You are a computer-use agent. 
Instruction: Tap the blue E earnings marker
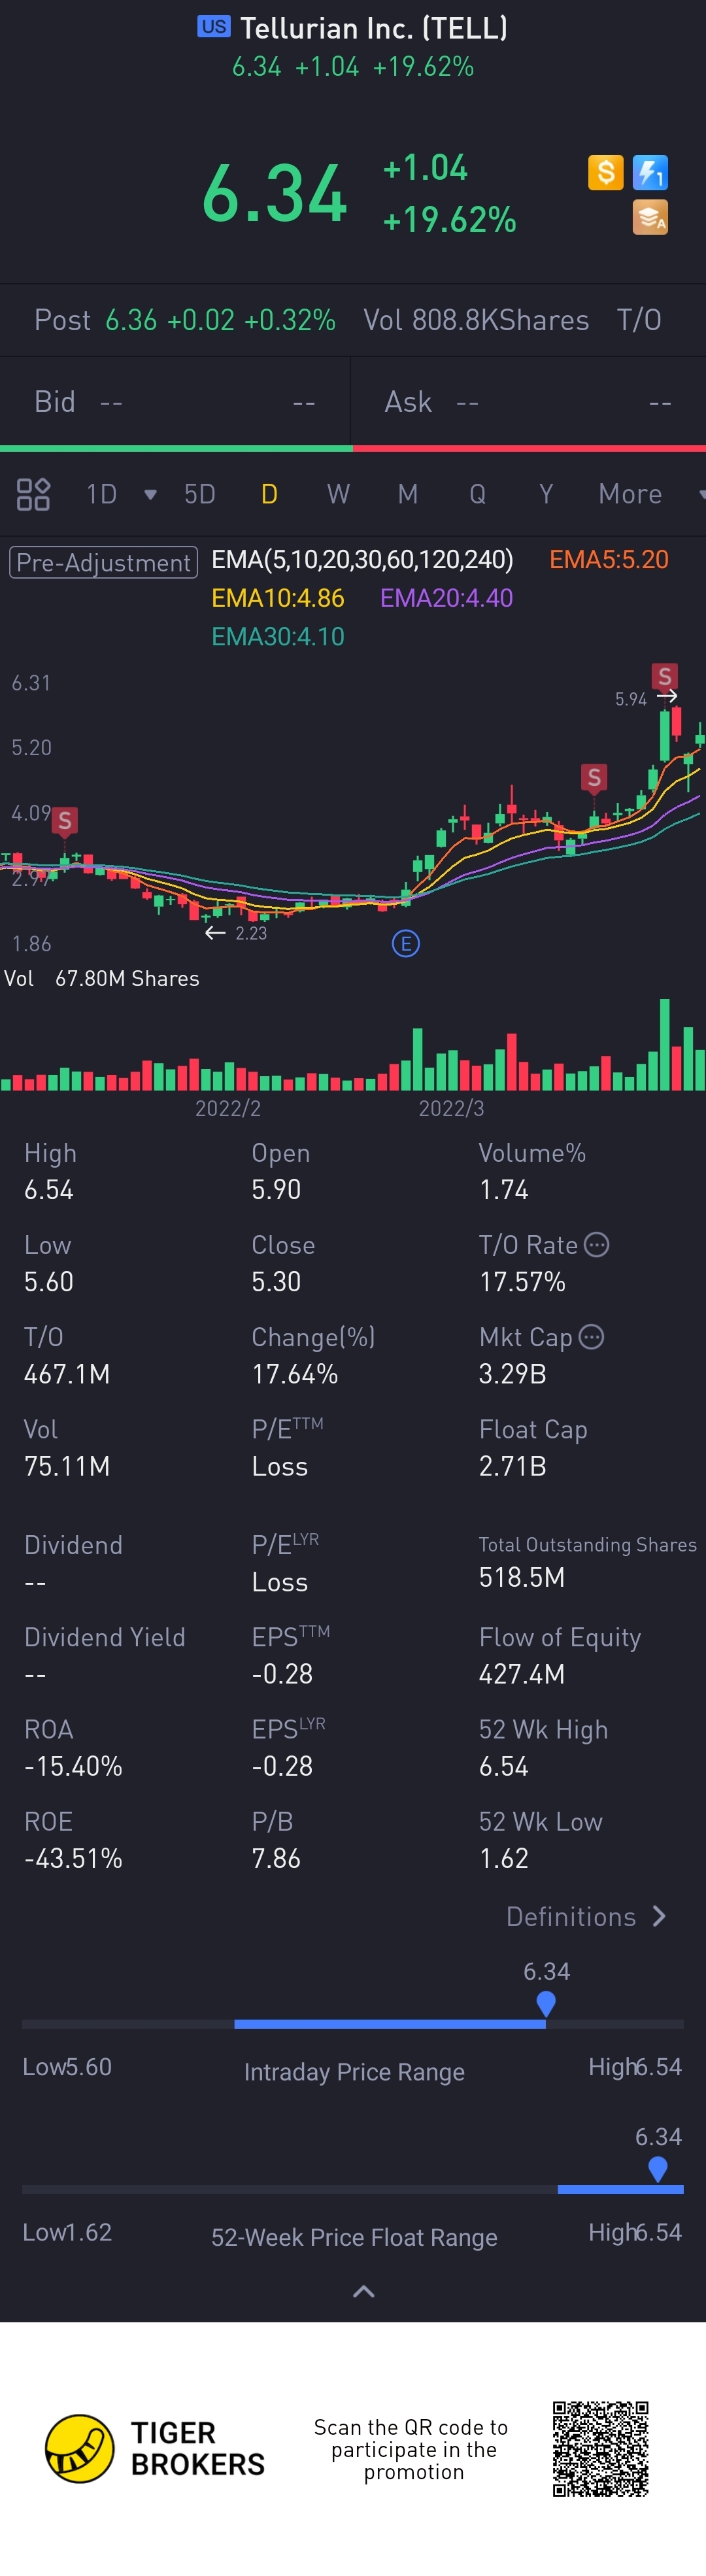[x=405, y=943]
